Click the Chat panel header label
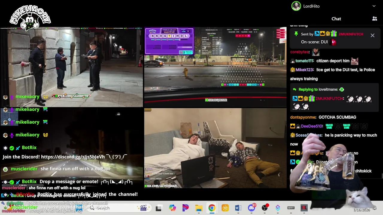383x215 pixels. tap(336, 19)
